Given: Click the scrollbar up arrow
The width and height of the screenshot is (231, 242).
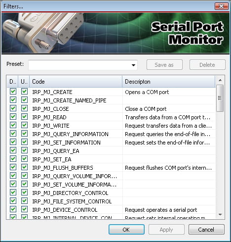Looking at the screenshot, I should [220, 80].
